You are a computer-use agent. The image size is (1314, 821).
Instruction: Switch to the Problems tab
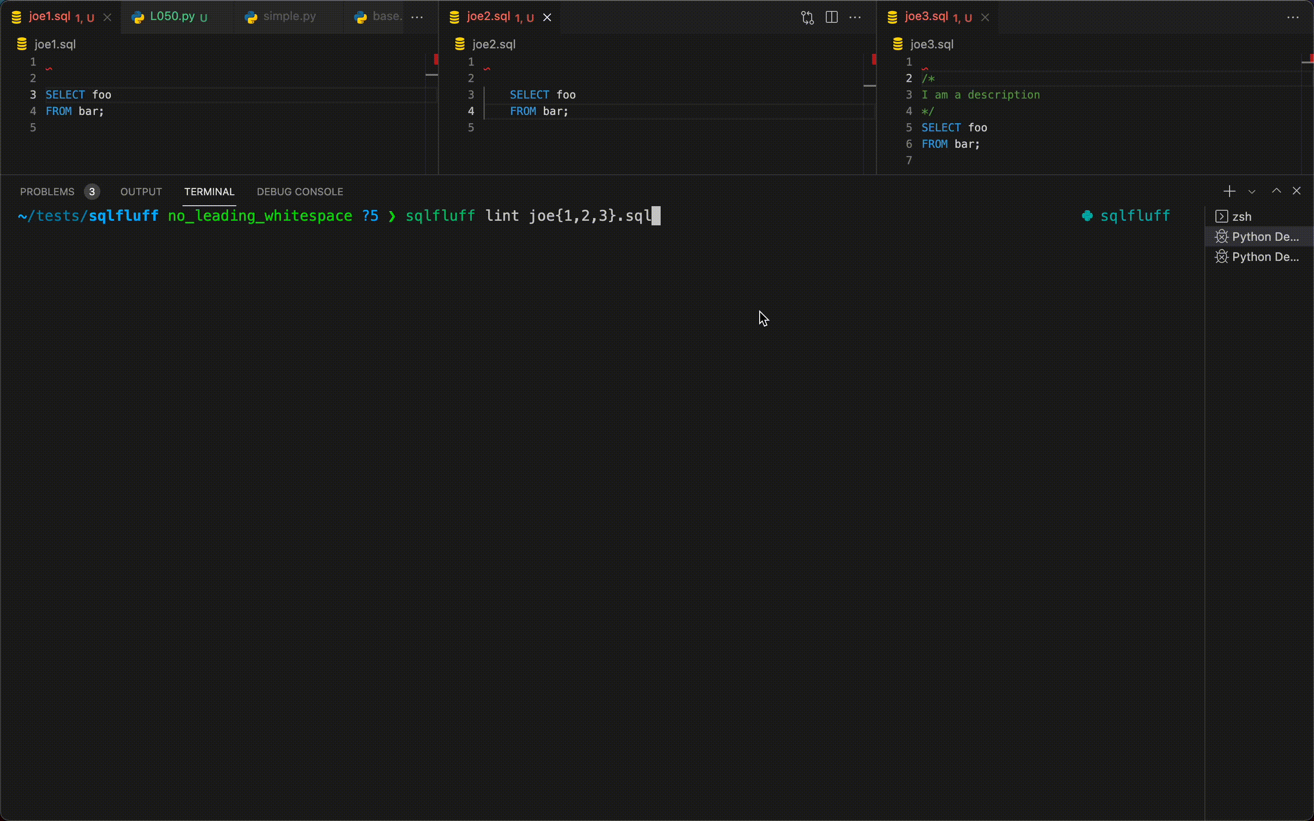47,192
